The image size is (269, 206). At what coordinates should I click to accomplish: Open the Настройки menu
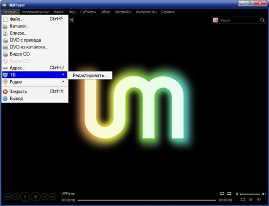pos(123,12)
